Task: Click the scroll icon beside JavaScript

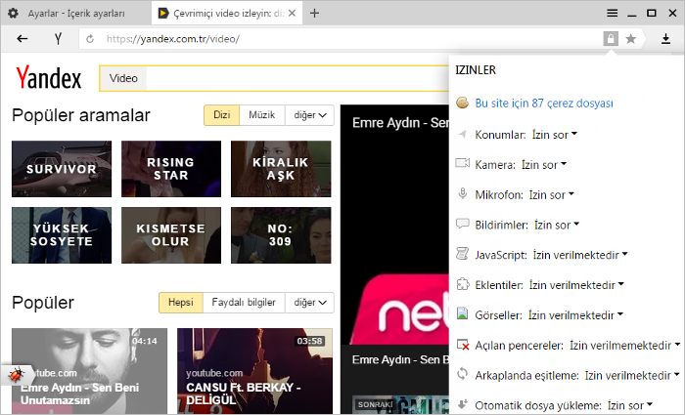Action: [462, 254]
